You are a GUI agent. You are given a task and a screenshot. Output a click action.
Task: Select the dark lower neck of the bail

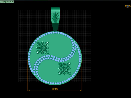[x=55, y=27]
